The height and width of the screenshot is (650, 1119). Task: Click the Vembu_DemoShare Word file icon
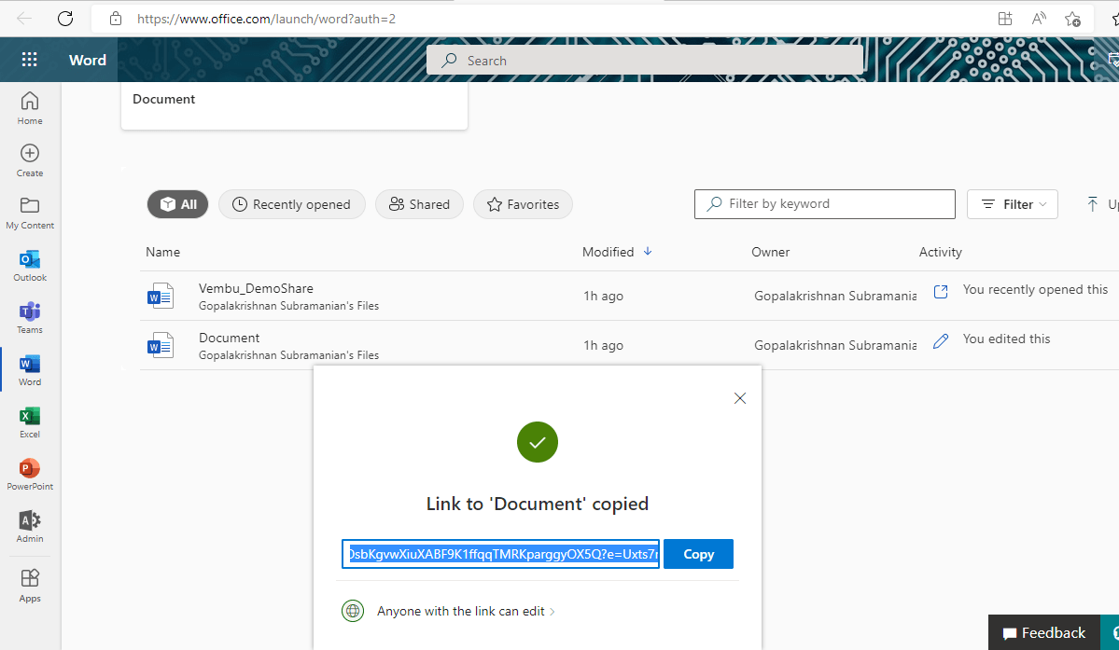click(161, 296)
